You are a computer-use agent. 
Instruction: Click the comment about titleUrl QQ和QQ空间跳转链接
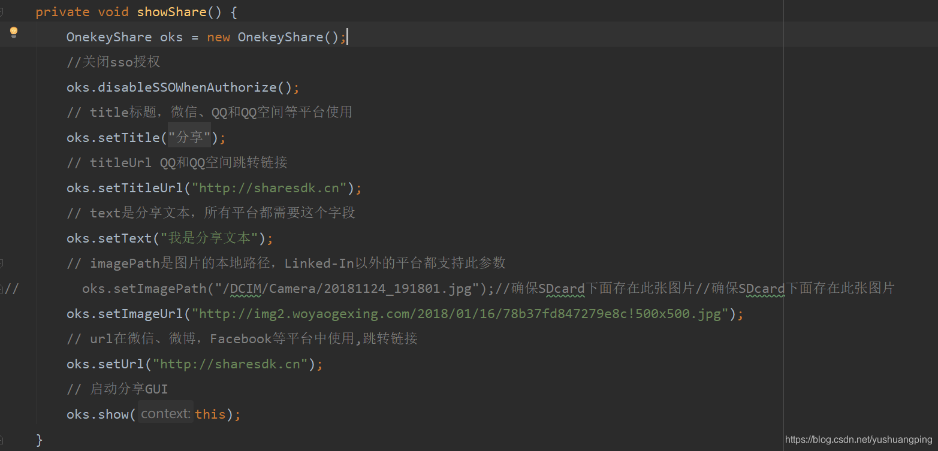177,163
